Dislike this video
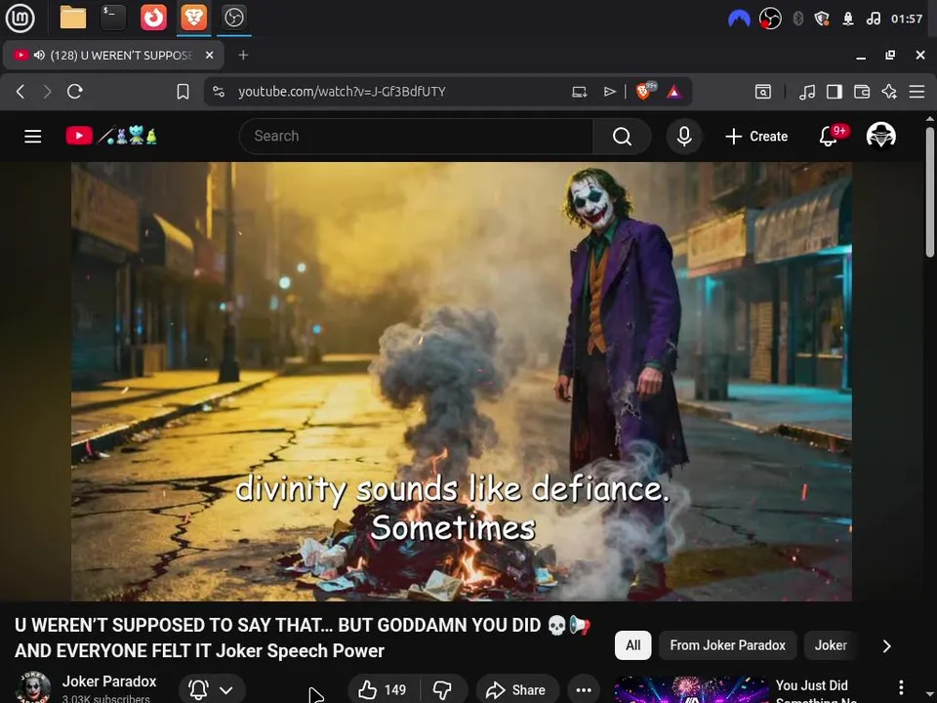The width and height of the screenshot is (937, 703). click(x=443, y=690)
